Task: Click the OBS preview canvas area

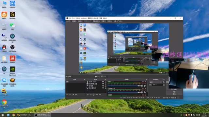Action: (124, 48)
